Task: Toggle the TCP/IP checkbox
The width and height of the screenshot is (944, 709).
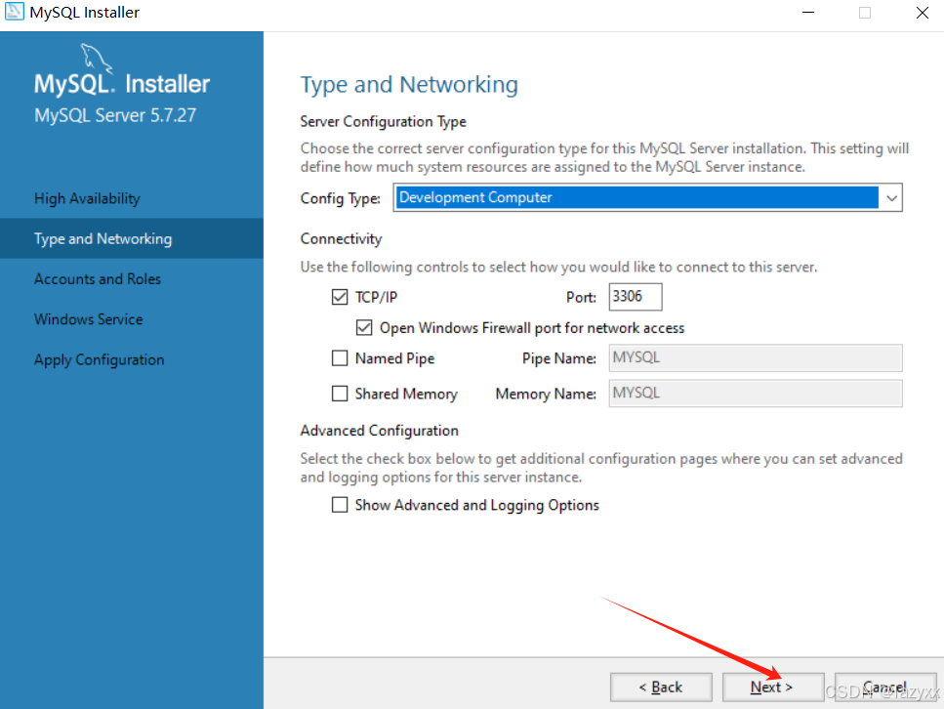Action: pyautogui.click(x=340, y=297)
